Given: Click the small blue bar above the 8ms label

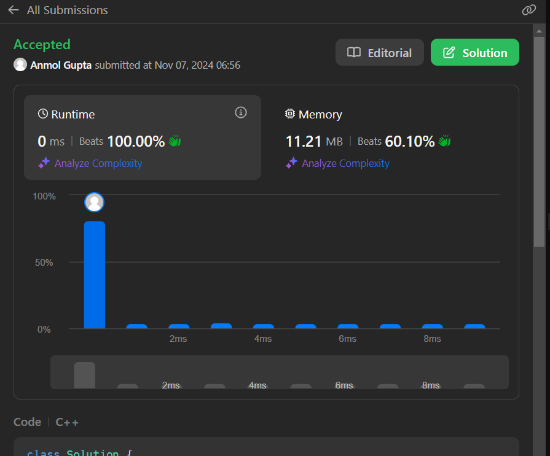Looking at the screenshot, I should coord(433,327).
